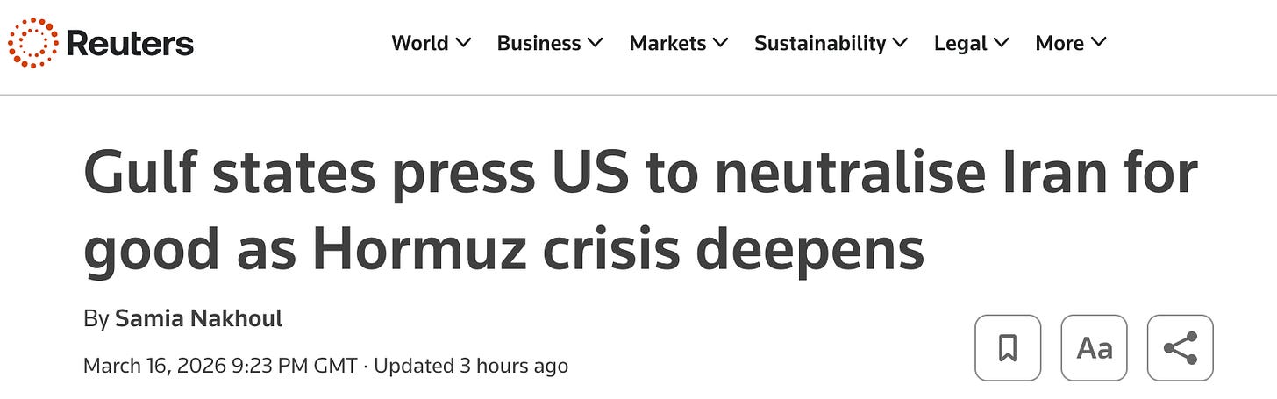This screenshot has width=1277, height=399.
Task: Select the Sustainability navigation item
Action: [820, 43]
